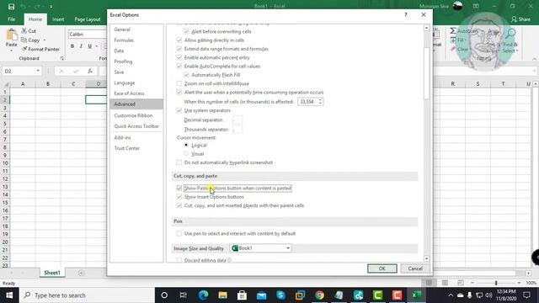Expand the Name Box dropdown arrow
Screen dimensions: 539x303
click(x=38, y=71)
